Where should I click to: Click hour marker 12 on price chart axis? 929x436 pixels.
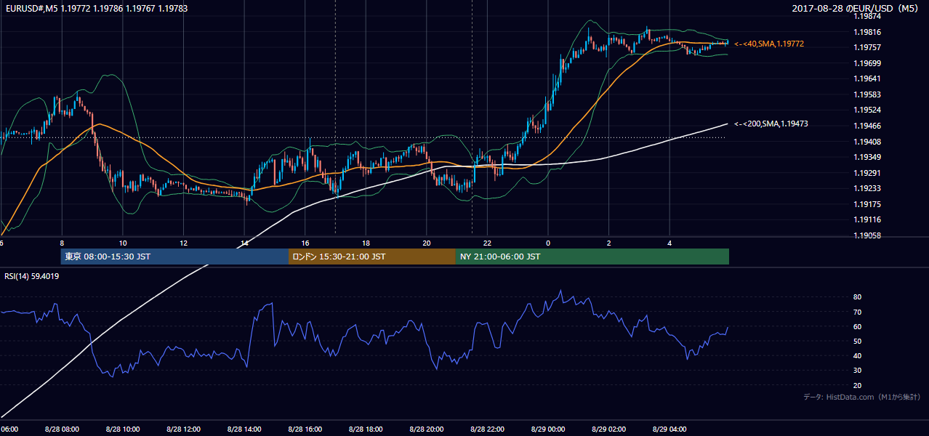click(183, 243)
